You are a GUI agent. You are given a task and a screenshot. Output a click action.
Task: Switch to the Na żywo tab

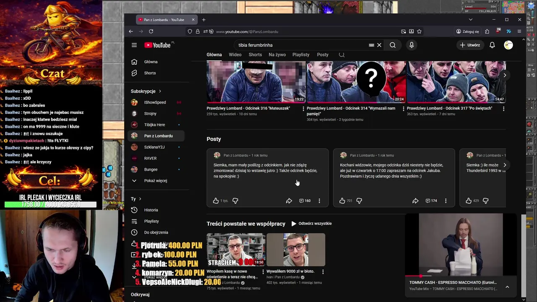click(277, 55)
